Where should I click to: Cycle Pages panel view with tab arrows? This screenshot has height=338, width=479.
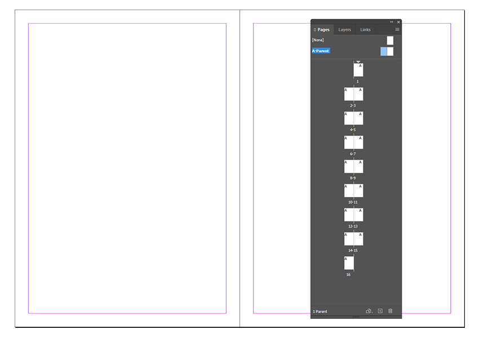pyautogui.click(x=314, y=30)
